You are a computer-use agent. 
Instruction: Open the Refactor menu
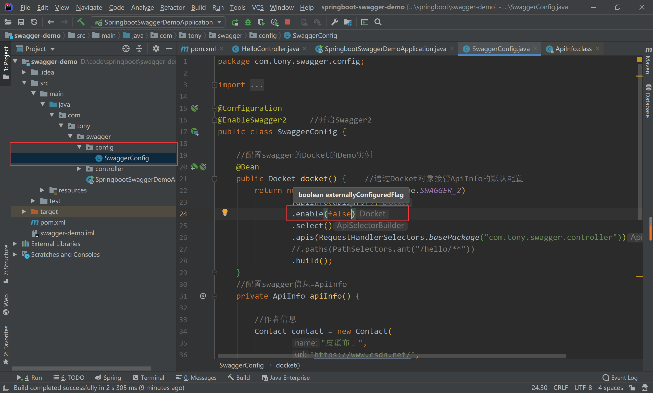172,7
